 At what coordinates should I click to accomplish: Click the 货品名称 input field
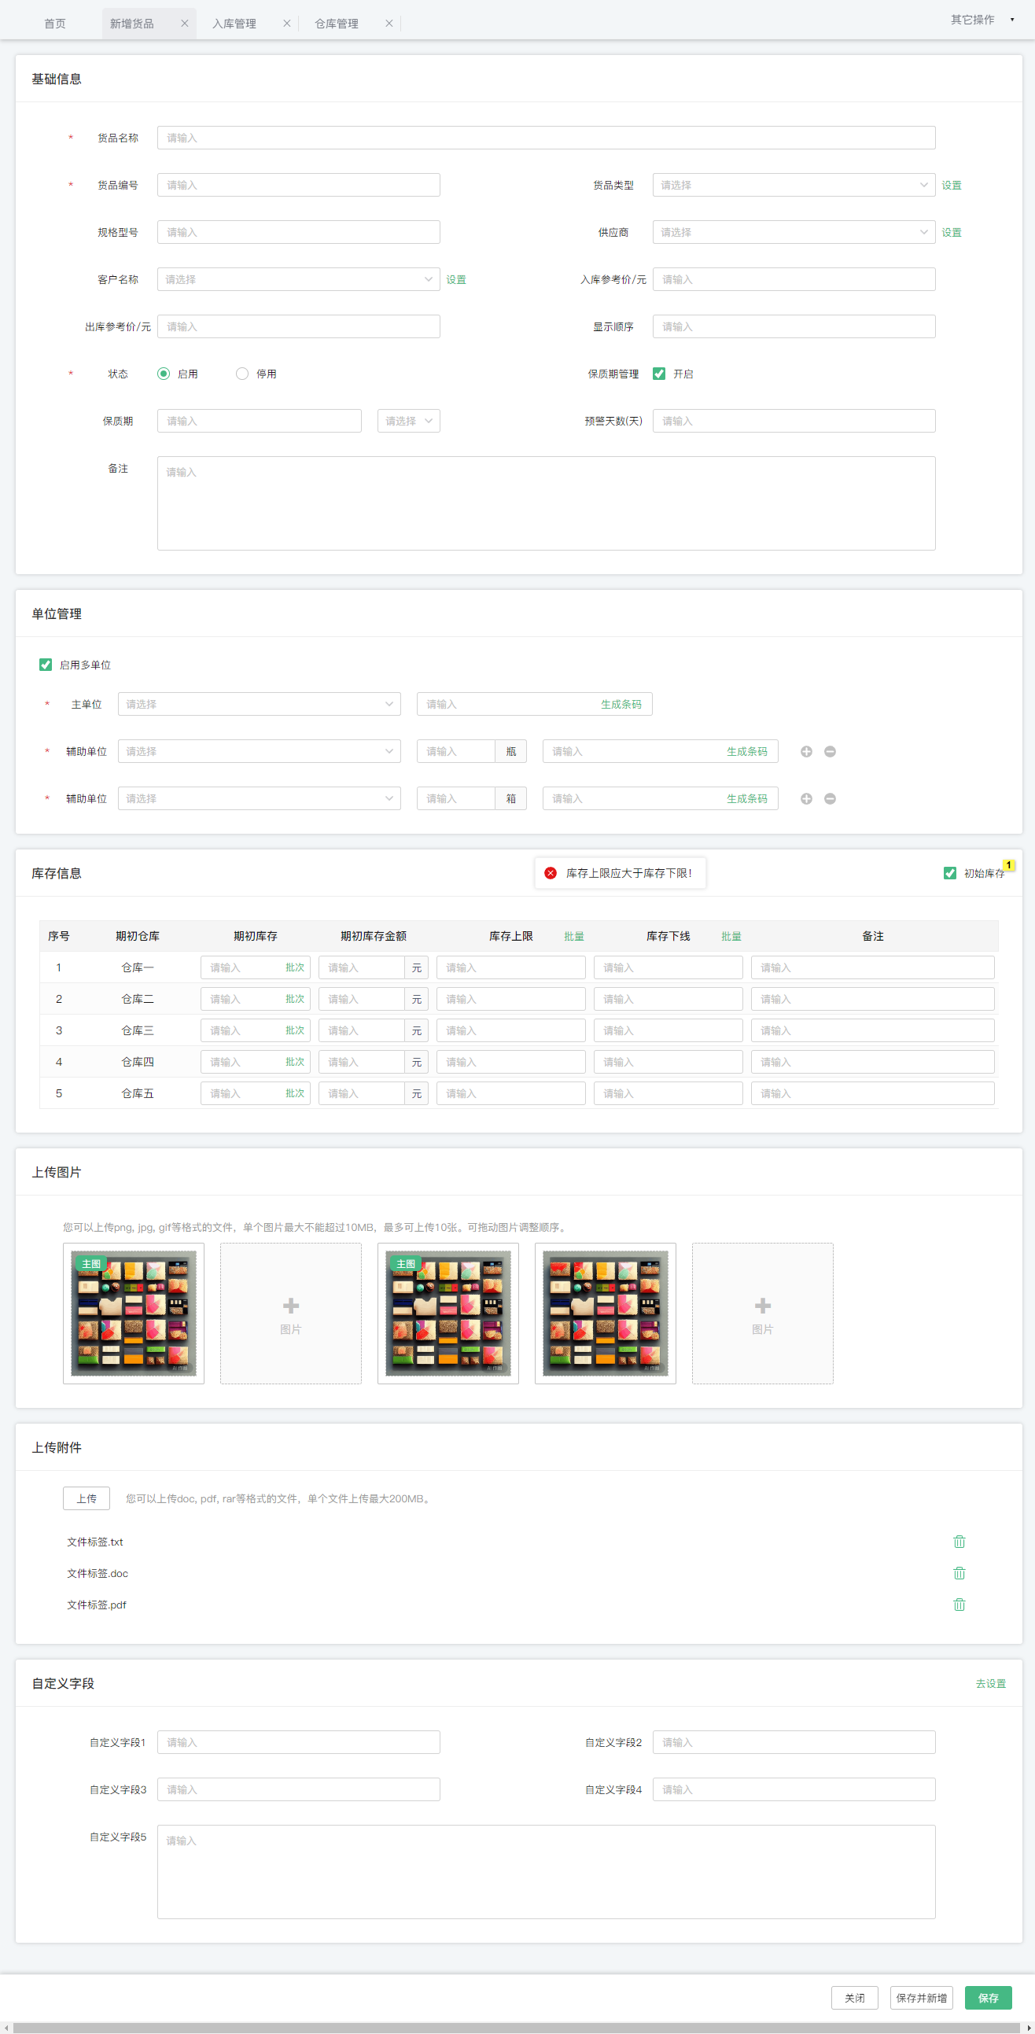coord(547,138)
